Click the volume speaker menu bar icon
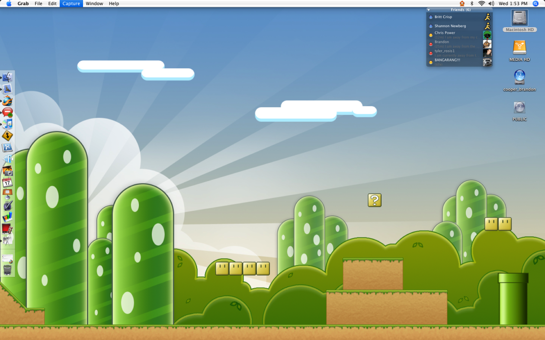Image resolution: width=545 pixels, height=340 pixels. pyautogui.click(x=491, y=3)
